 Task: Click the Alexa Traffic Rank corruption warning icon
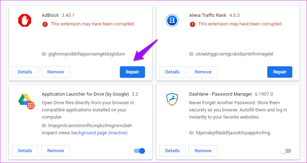(x=193, y=24)
